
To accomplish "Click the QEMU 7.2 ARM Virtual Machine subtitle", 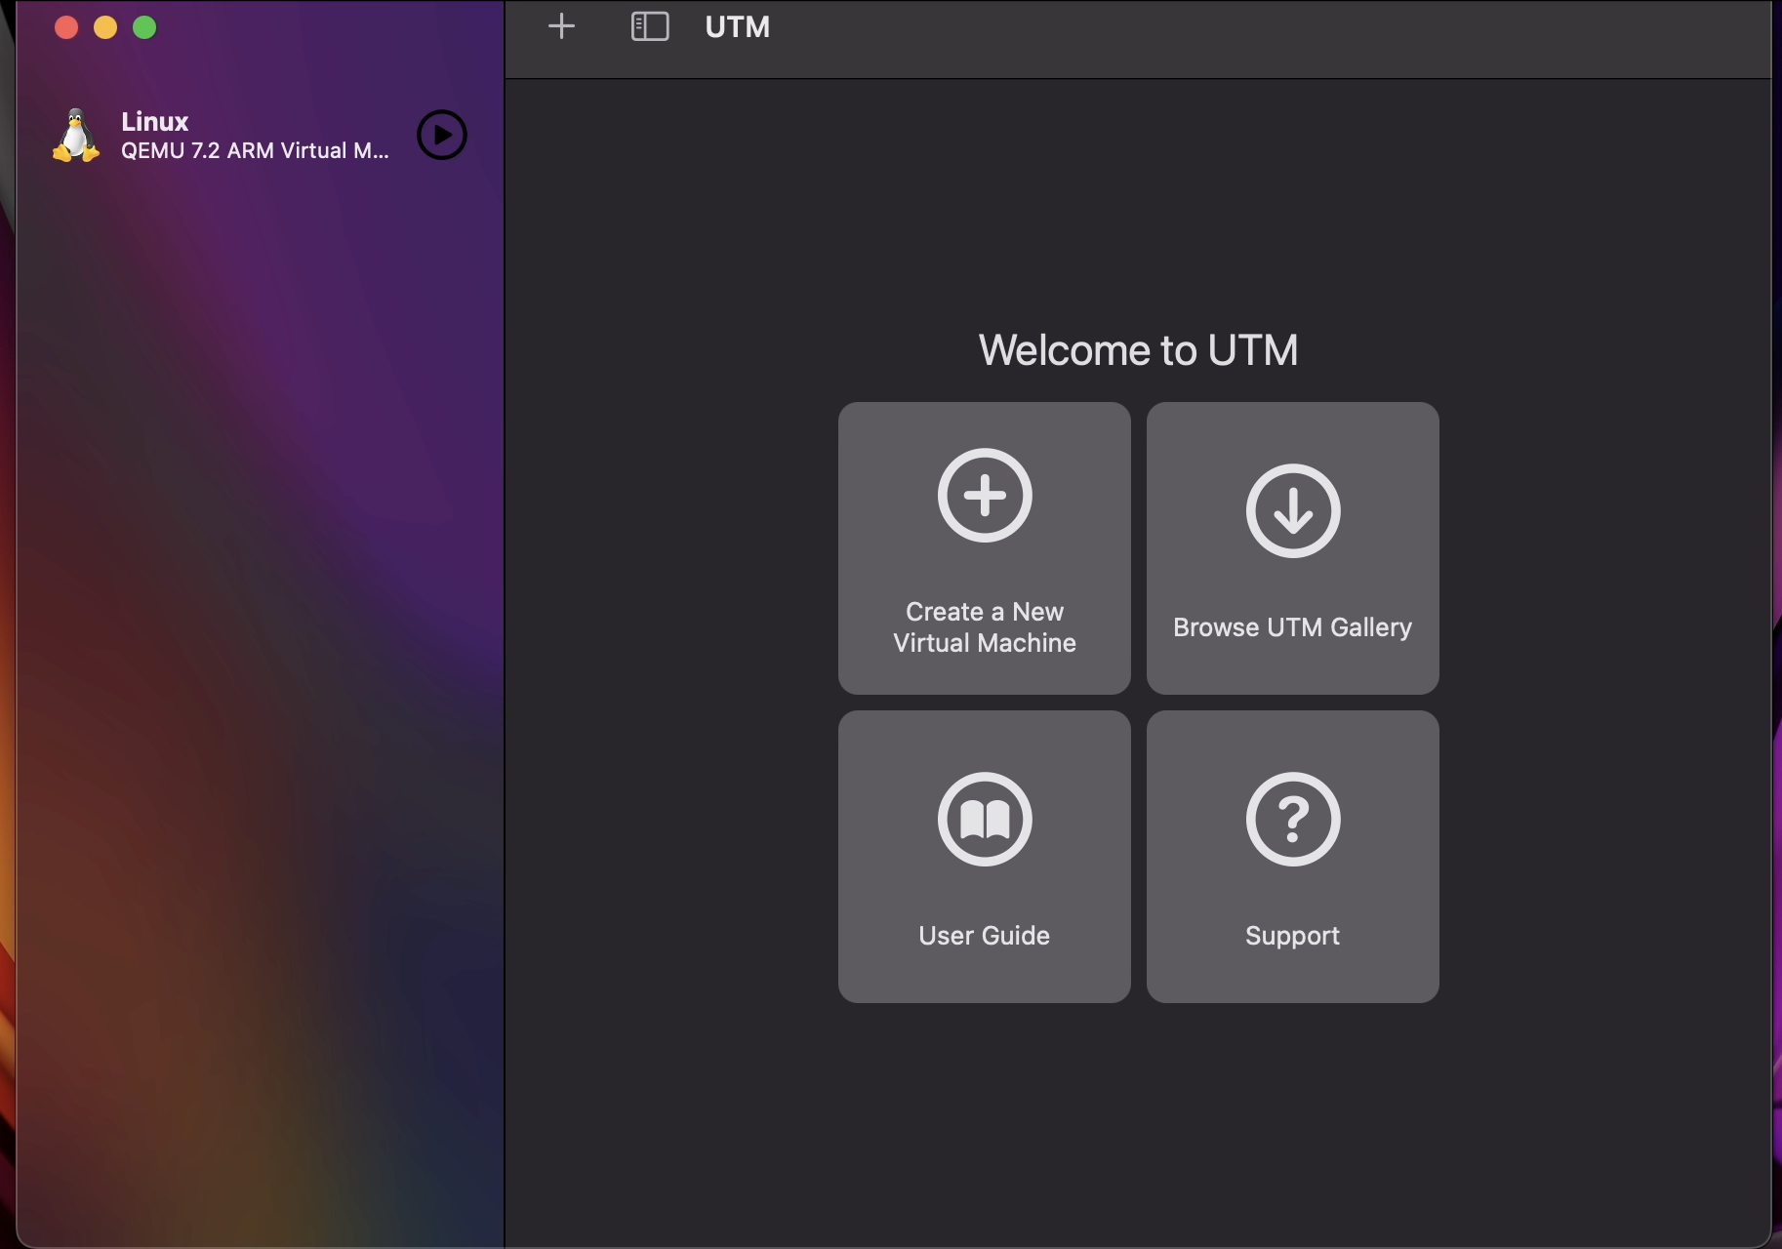I will pyautogui.click(x=255, y=150).
